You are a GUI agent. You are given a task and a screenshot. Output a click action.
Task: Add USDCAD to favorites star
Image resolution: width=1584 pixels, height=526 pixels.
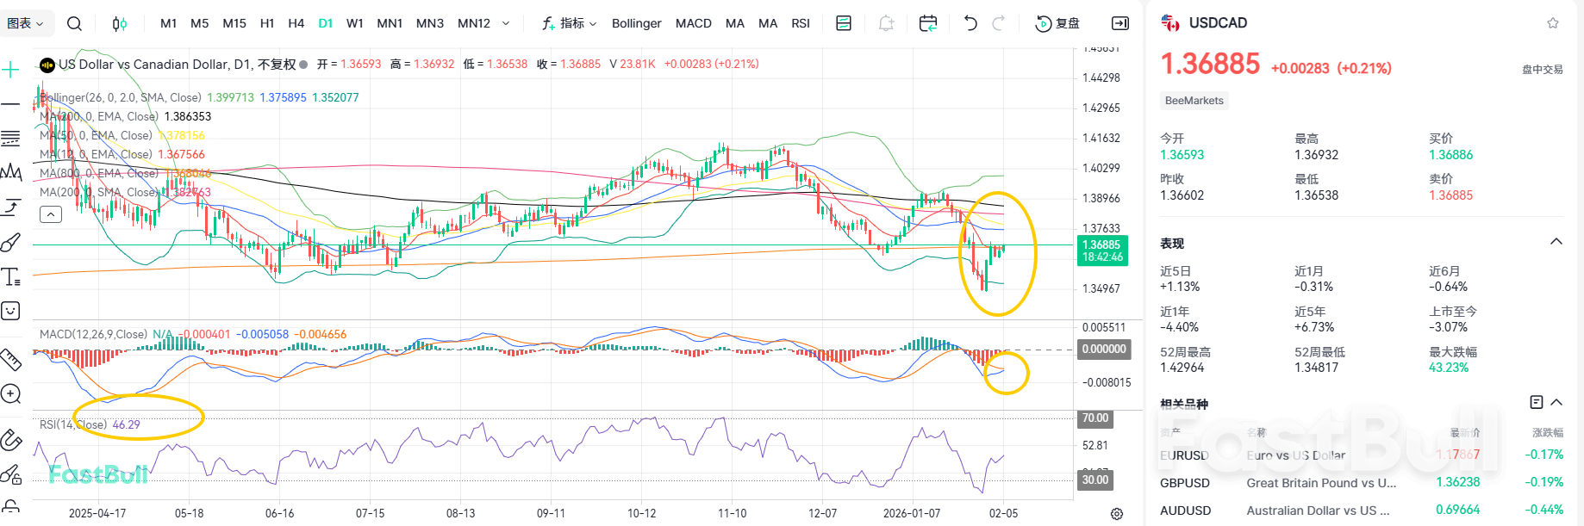click(1553, 23)
